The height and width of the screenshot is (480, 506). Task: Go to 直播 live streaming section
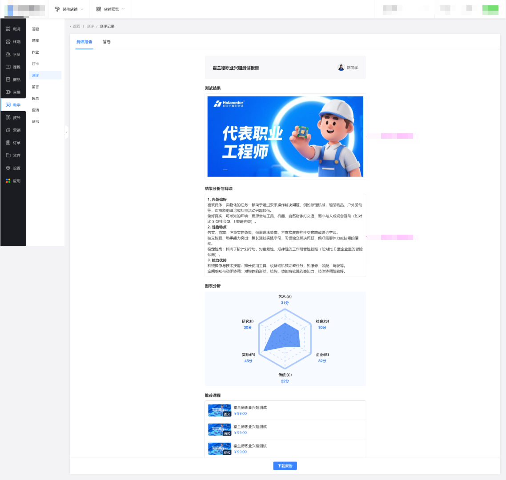click(13, 92)
